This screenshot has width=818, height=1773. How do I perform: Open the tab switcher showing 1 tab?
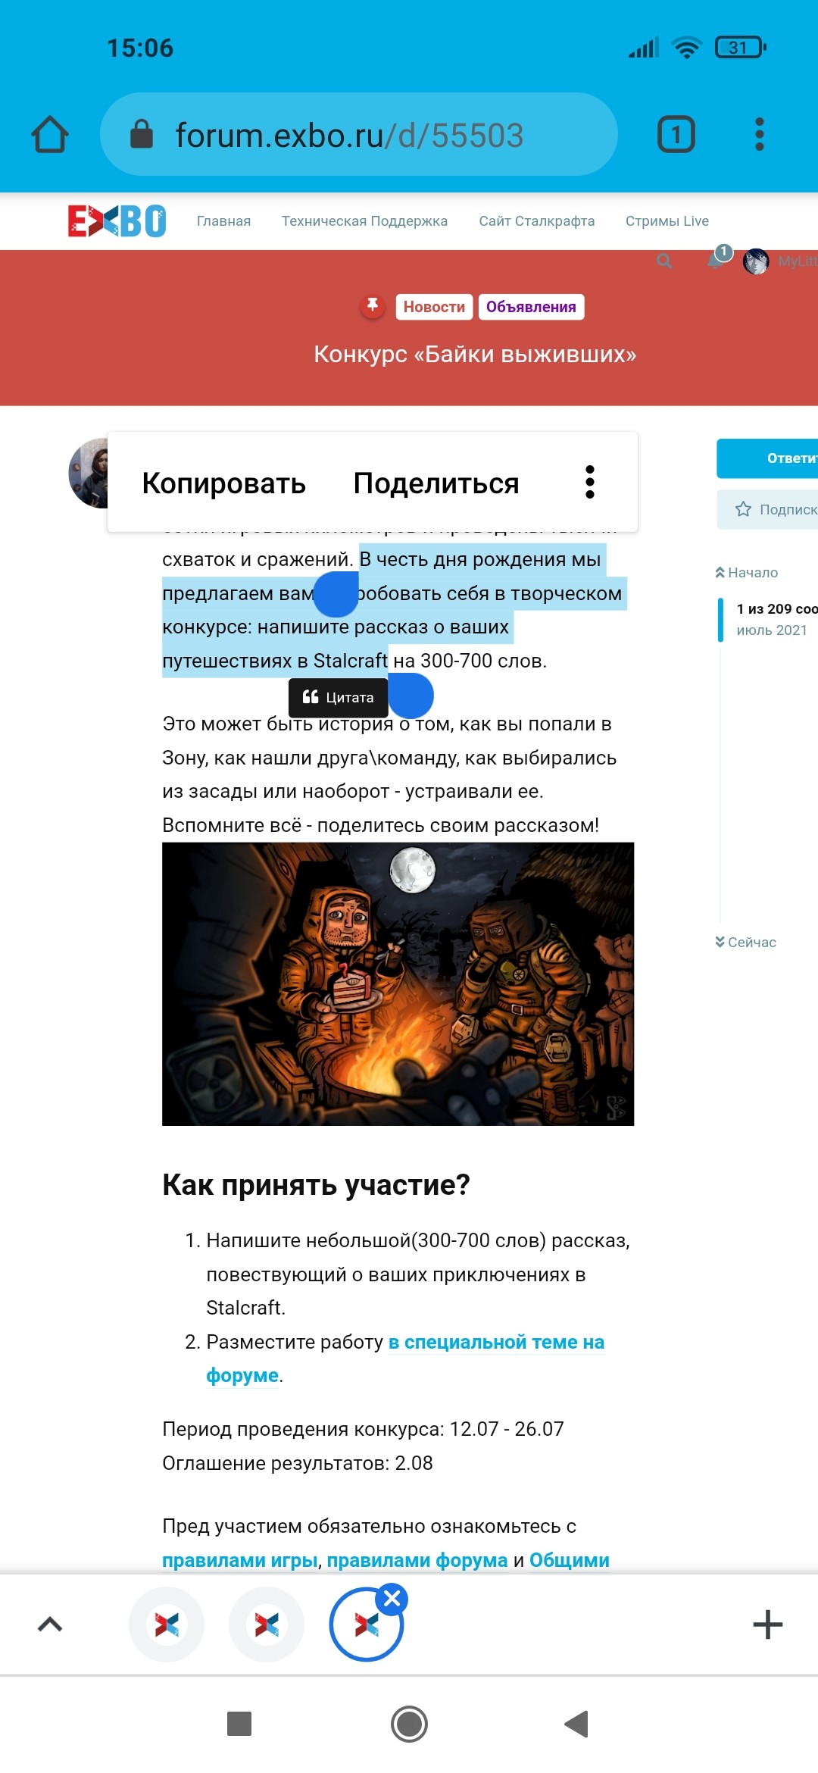click(676, 135)
